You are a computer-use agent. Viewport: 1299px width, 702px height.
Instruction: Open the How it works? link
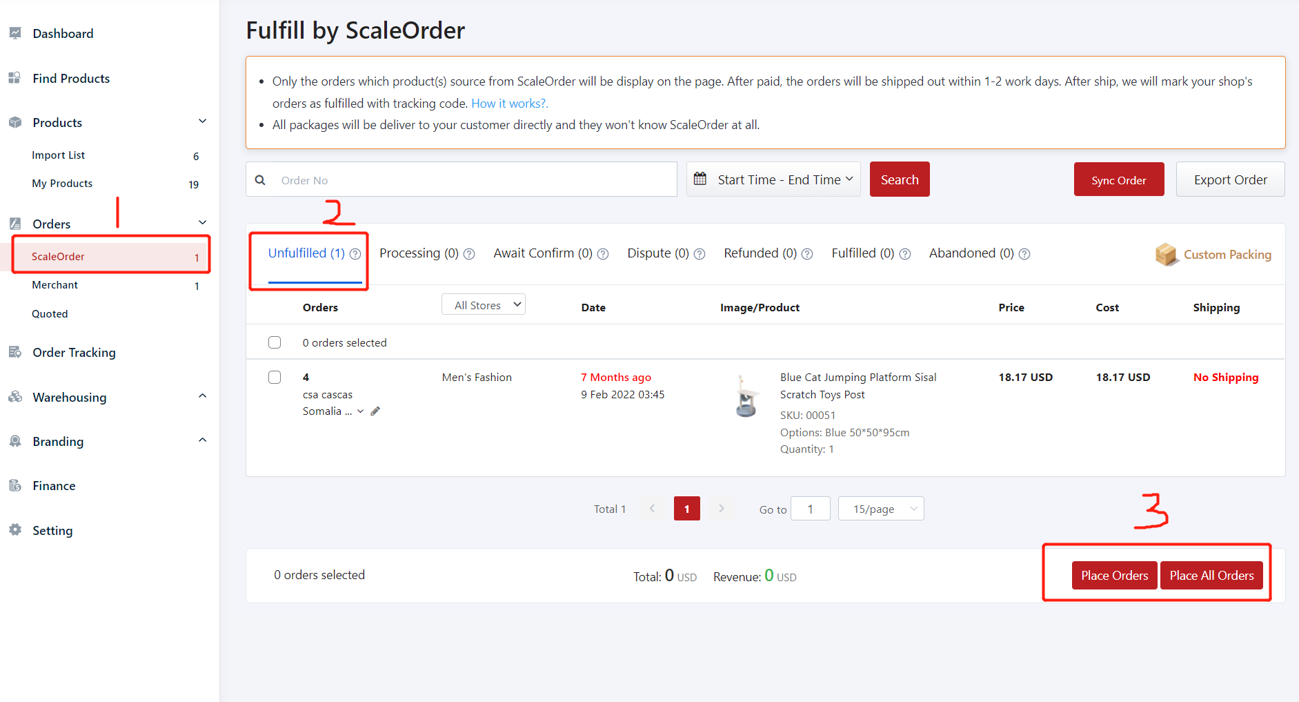coord(510,104)
